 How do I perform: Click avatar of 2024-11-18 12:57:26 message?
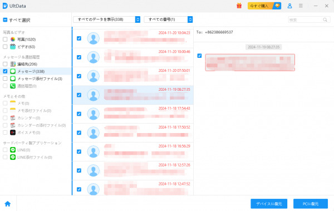click(x=94, y=170)
